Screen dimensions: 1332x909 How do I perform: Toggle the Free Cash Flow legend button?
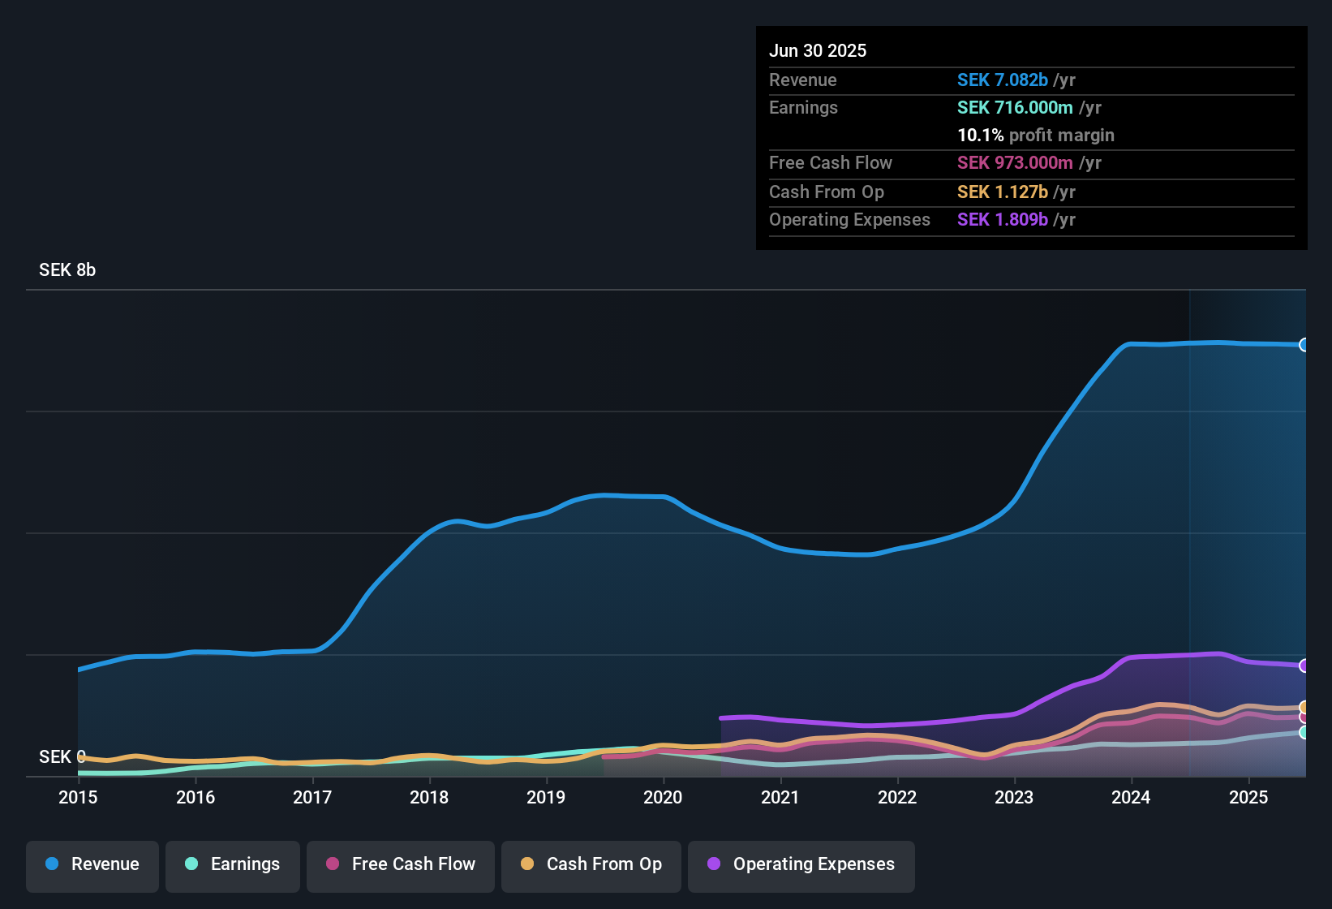coord(401,866)
